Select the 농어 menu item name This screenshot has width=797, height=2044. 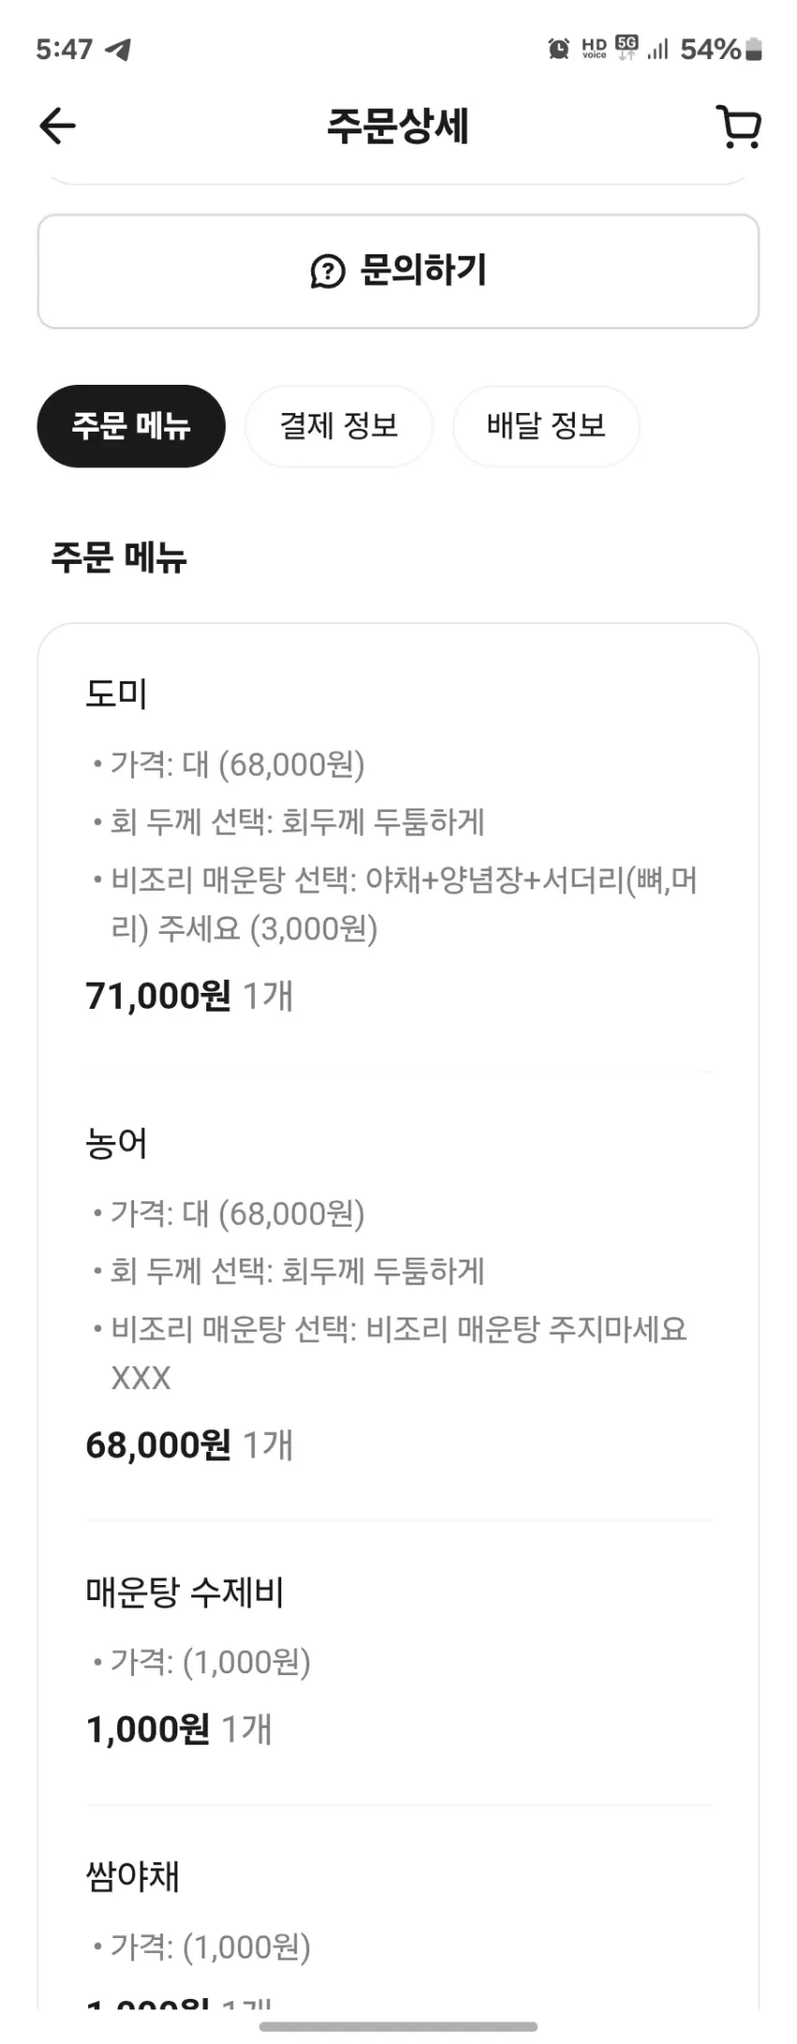tap(116, 1143)
